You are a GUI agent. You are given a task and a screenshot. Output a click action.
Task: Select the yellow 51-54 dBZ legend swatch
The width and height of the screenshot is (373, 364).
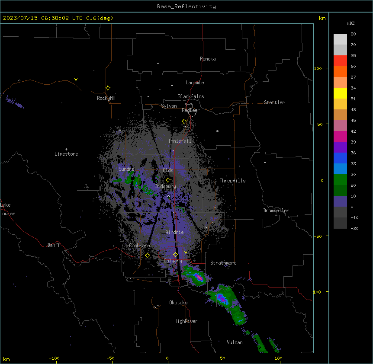point(340,93)
